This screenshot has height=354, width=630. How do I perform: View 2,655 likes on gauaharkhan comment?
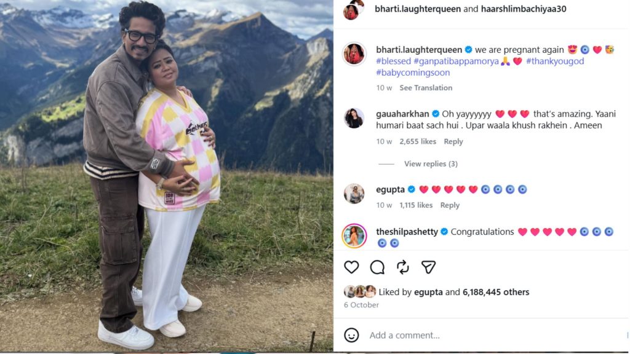click(x=418, y=142)
